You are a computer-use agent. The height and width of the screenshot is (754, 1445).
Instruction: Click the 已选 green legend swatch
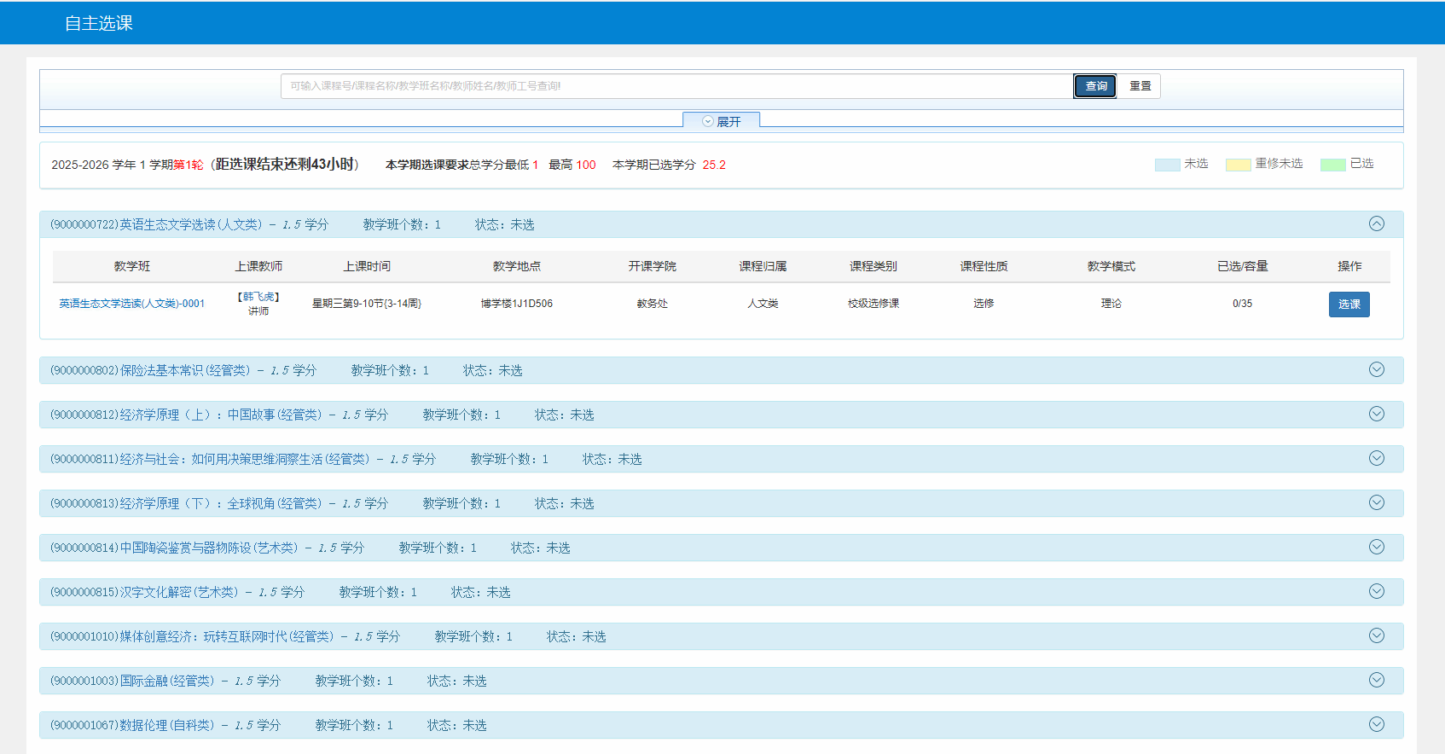click(x=1332, y=165)
